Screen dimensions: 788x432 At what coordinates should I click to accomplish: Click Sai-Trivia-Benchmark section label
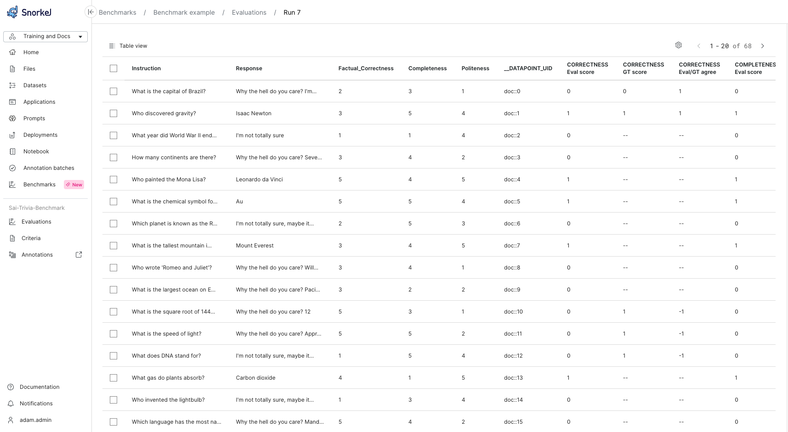click(x=37, y=208)
